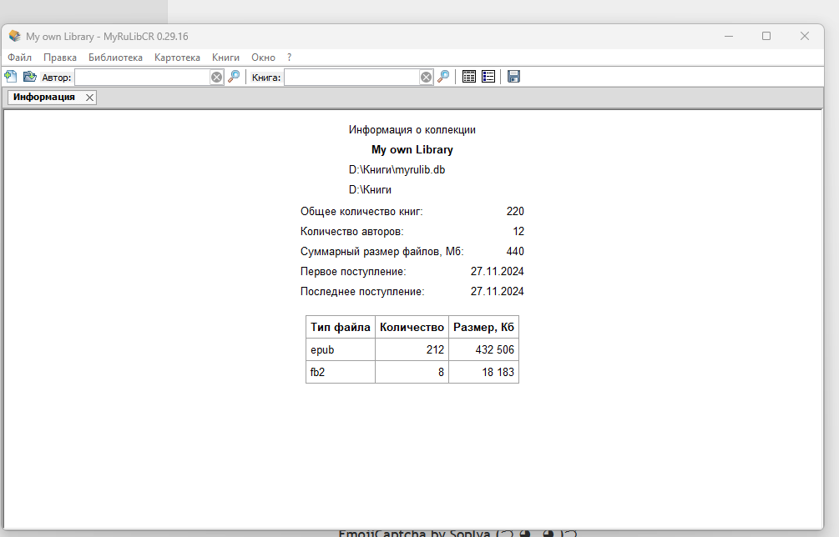Close the MyRuLibCR window

point(804,37)
